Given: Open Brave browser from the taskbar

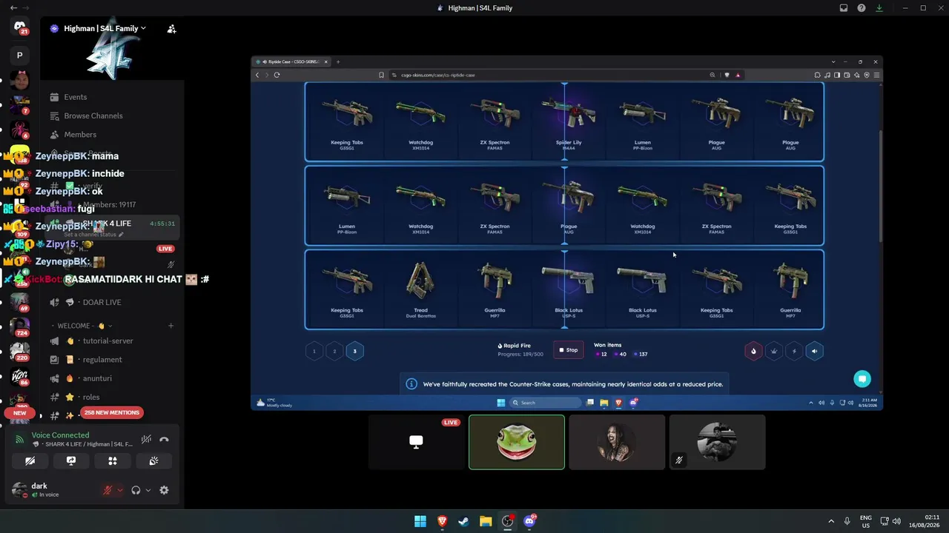Looking at the screenshot, I should pyautogui.click(x=442, y=521).
